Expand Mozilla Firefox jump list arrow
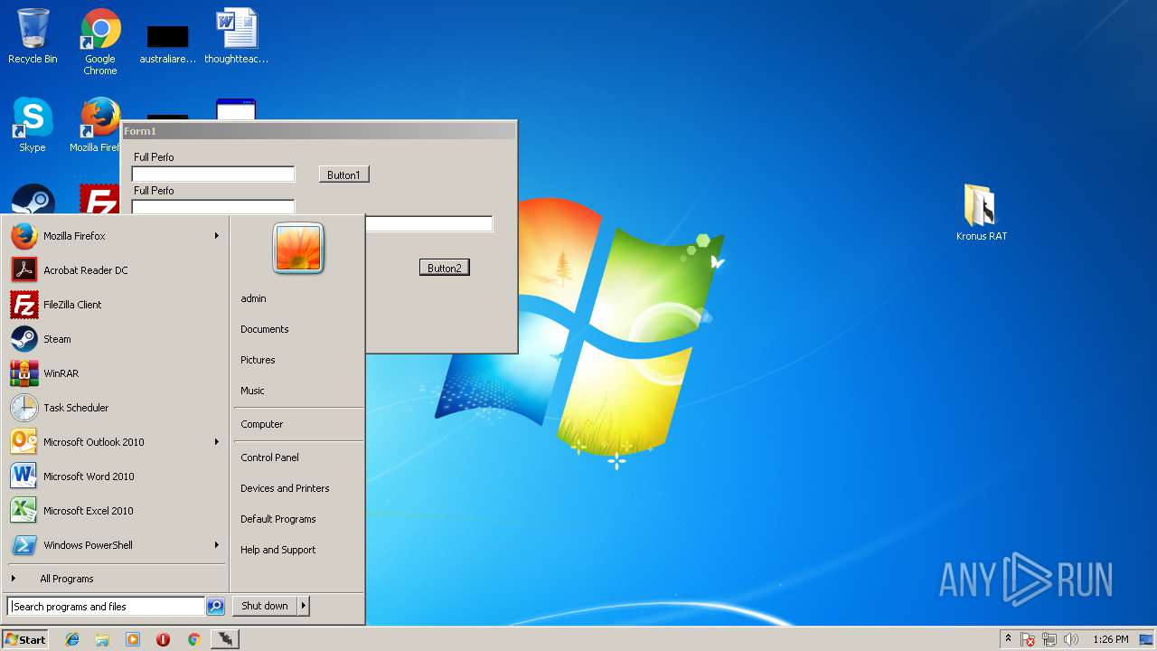Image resolution: width=1157 pixels, height=651 pixels. [x=216, y=236]
